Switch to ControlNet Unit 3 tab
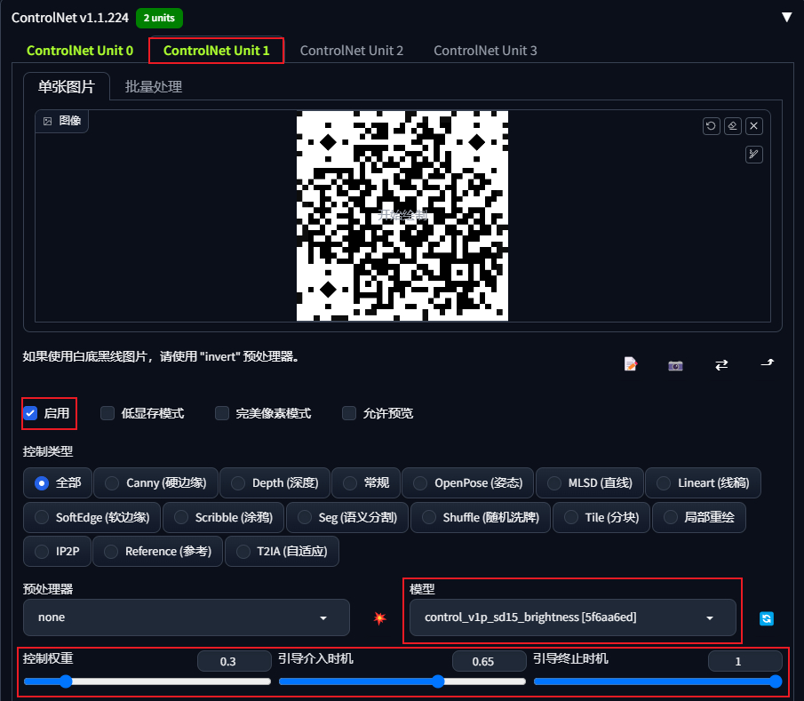The width and height of the screenshot is (804, 701). pyautogui.click(x=486, y=51)
